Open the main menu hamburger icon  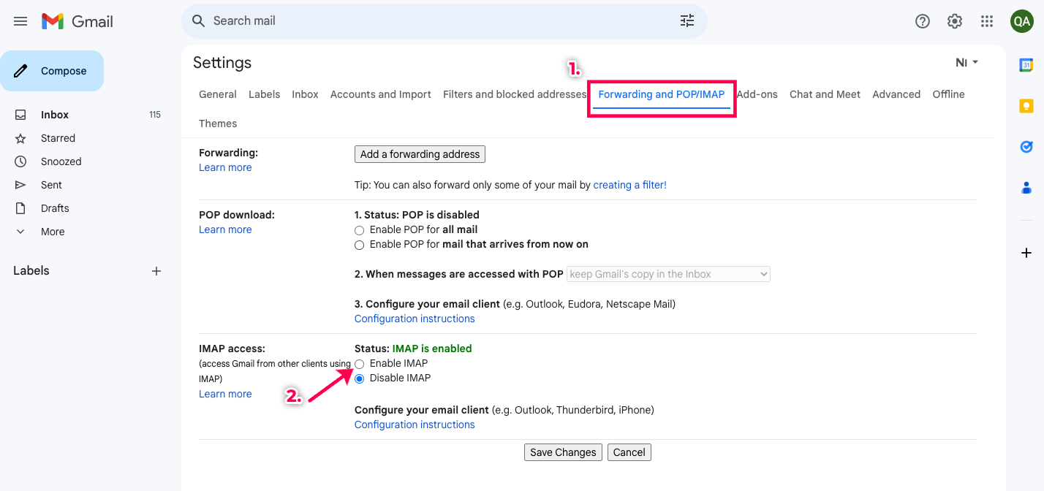click(x=20, y=21)
